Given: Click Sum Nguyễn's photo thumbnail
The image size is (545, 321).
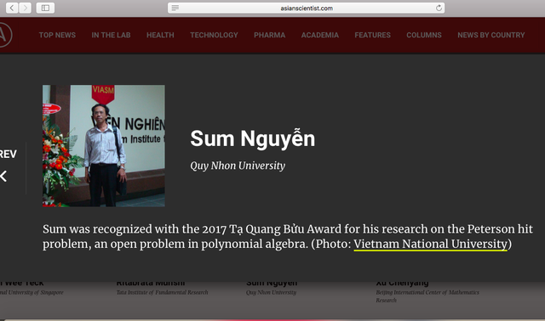Looking at the screenshot, I should (x=104, y=146).
